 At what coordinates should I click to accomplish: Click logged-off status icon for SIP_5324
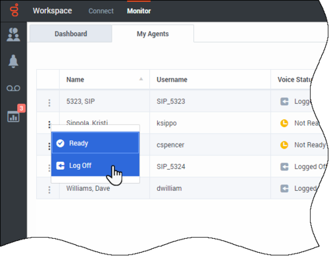tap(284, 166)
